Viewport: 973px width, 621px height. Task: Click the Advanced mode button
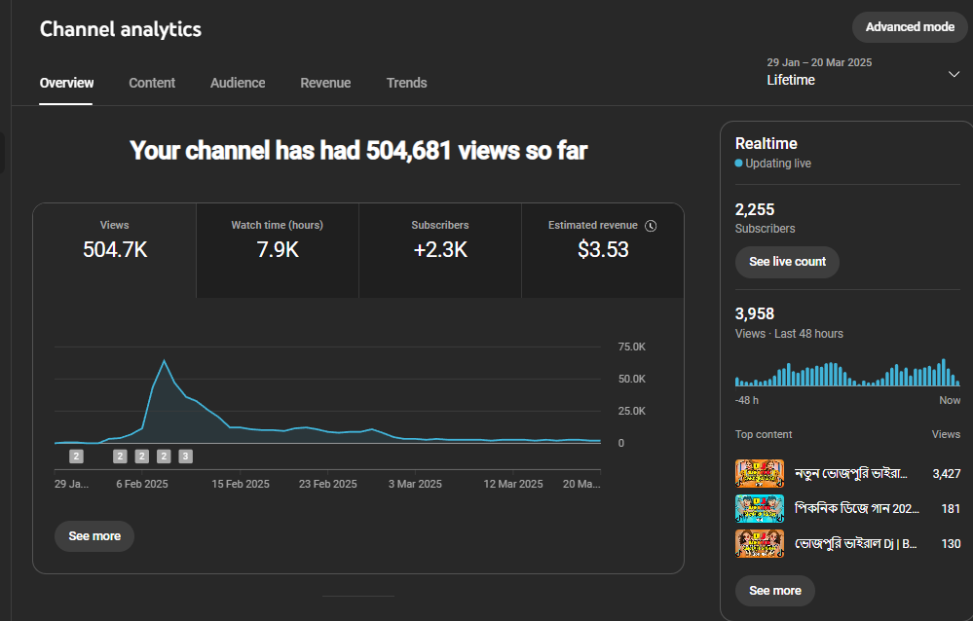[x=909, y=27]
